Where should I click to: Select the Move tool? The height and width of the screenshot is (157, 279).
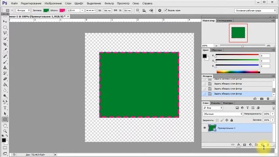tap(5, 21)
